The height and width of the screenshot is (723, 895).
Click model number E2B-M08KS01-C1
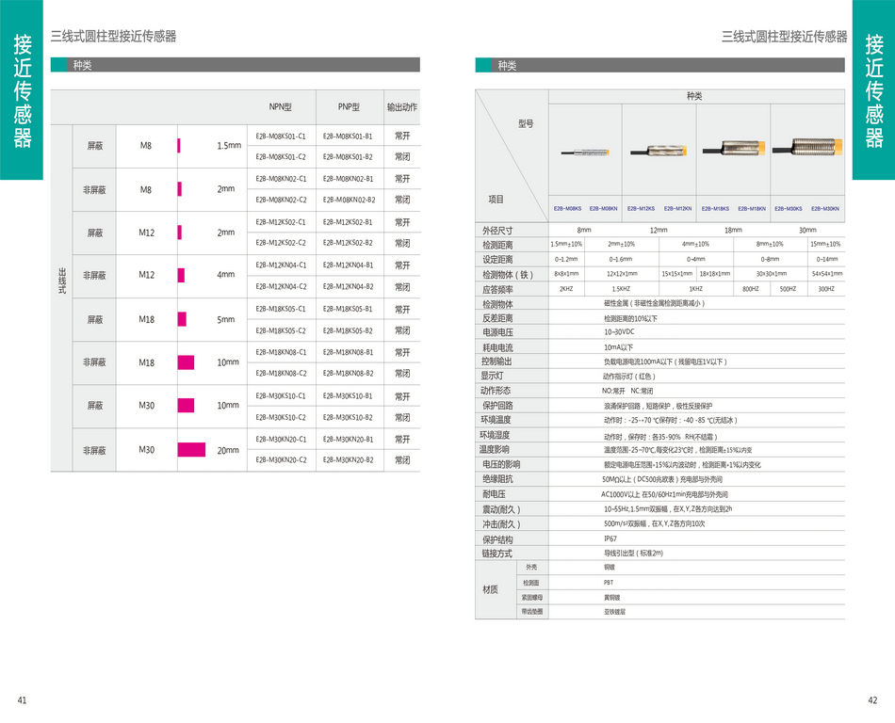pyautogui.click(x=281, y=136)
